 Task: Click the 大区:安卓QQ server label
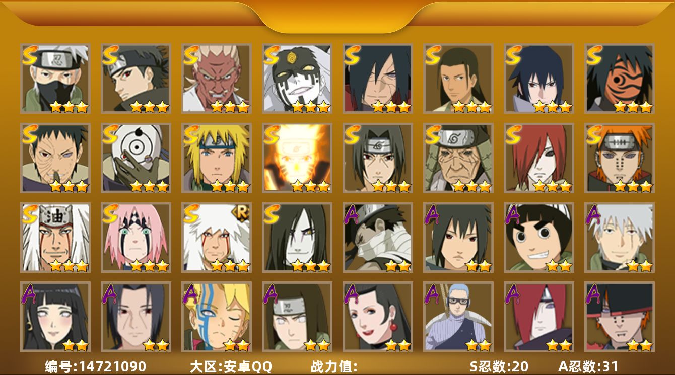point(231,366)
